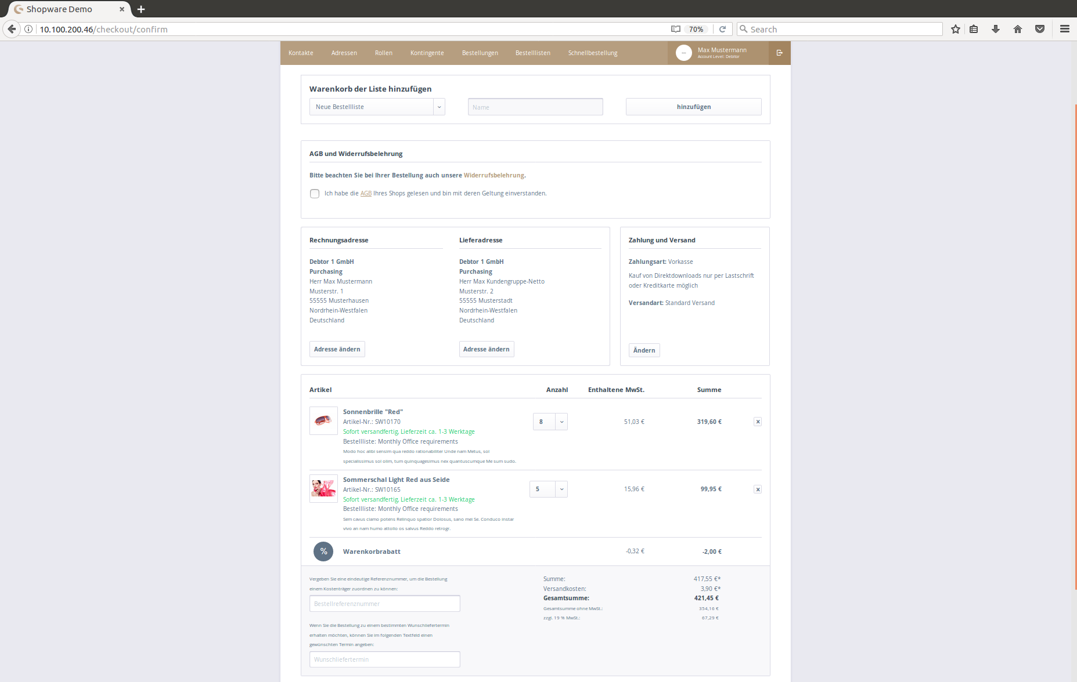The height and width of the screenshot is (682, 1077).
Task: Open the Widerrufsbelehrung link
Action: (x=494, y=175)
